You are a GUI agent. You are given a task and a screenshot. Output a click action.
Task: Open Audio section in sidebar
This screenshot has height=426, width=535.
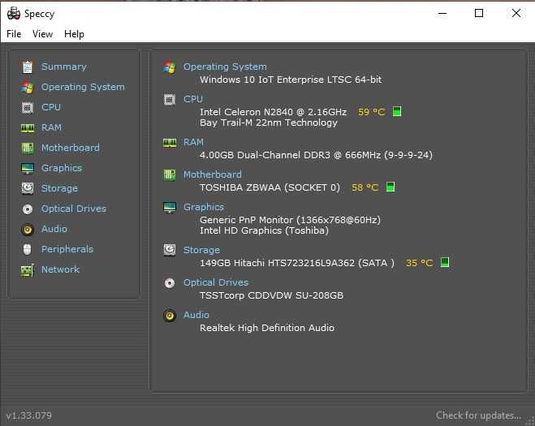54,229
